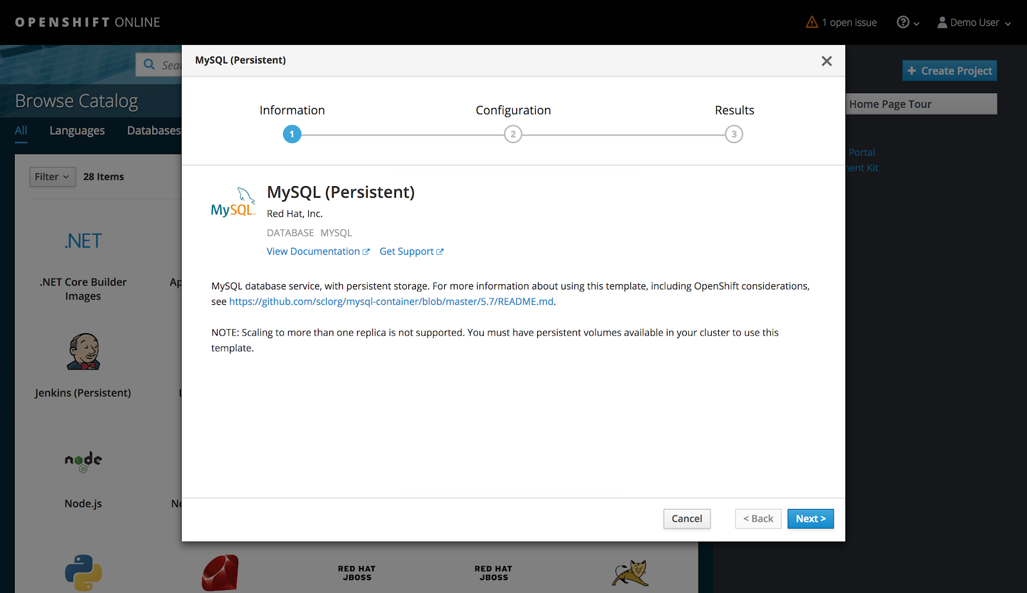Click the Red Hat, Inc. vendor text
This screenshot has height=593, width=1027.
point(295,214)
